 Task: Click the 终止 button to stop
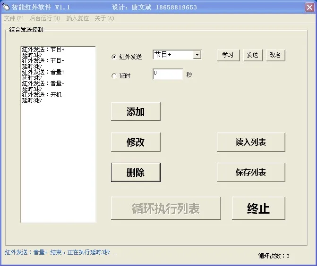[x=258, y=208]
